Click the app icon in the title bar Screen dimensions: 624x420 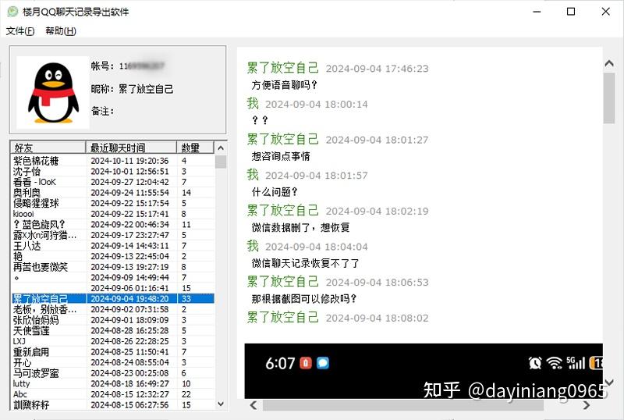click(12, 12)
